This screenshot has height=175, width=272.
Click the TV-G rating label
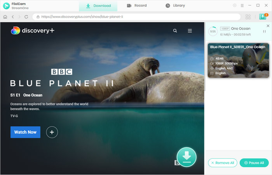[14, 116]
